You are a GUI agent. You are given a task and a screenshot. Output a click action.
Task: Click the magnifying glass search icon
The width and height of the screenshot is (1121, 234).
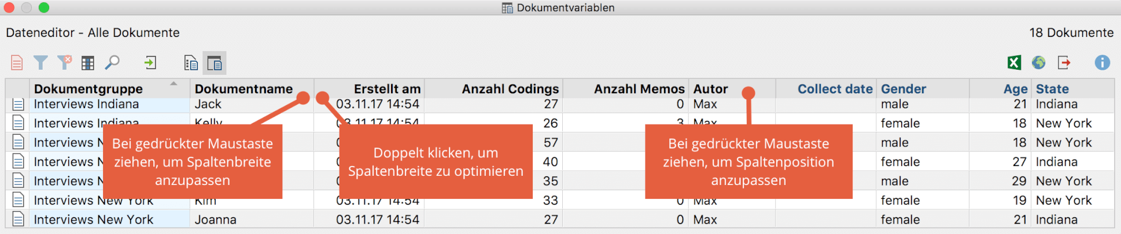[x=112, y=62]
